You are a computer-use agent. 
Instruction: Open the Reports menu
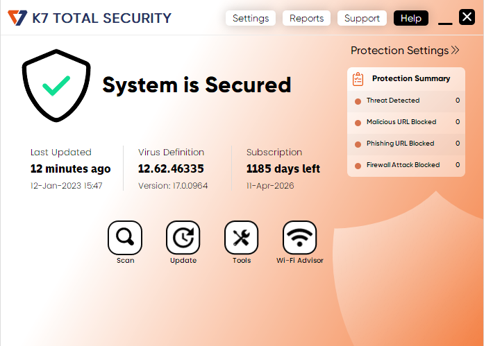(307, 18)
